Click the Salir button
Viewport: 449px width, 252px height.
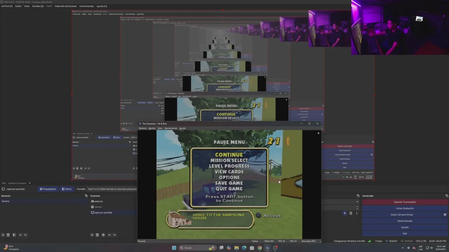[x=405, y=233]
